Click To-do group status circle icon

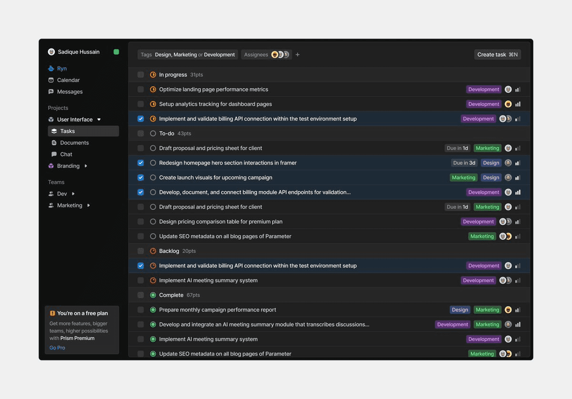153,133
